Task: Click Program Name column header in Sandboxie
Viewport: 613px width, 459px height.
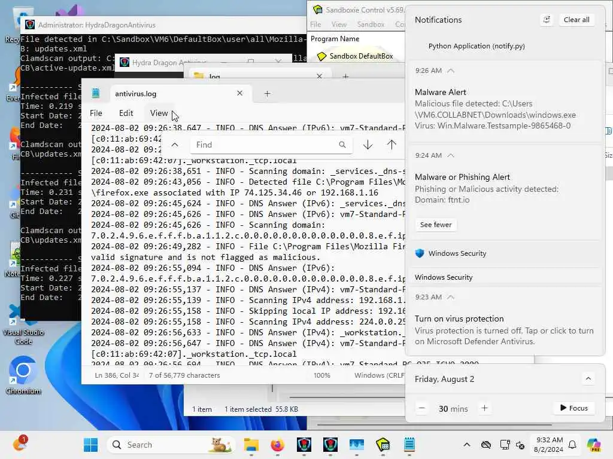Action: coord(335,39)
